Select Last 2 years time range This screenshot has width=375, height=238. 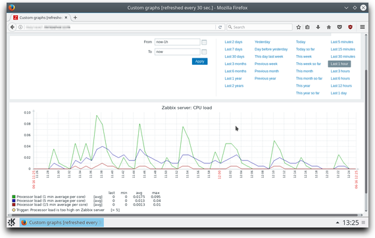click(234, 86)
